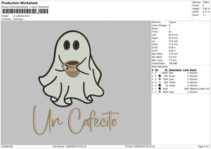Click the dark swatch in row 5 with 70 stitches

coord(159,85)
